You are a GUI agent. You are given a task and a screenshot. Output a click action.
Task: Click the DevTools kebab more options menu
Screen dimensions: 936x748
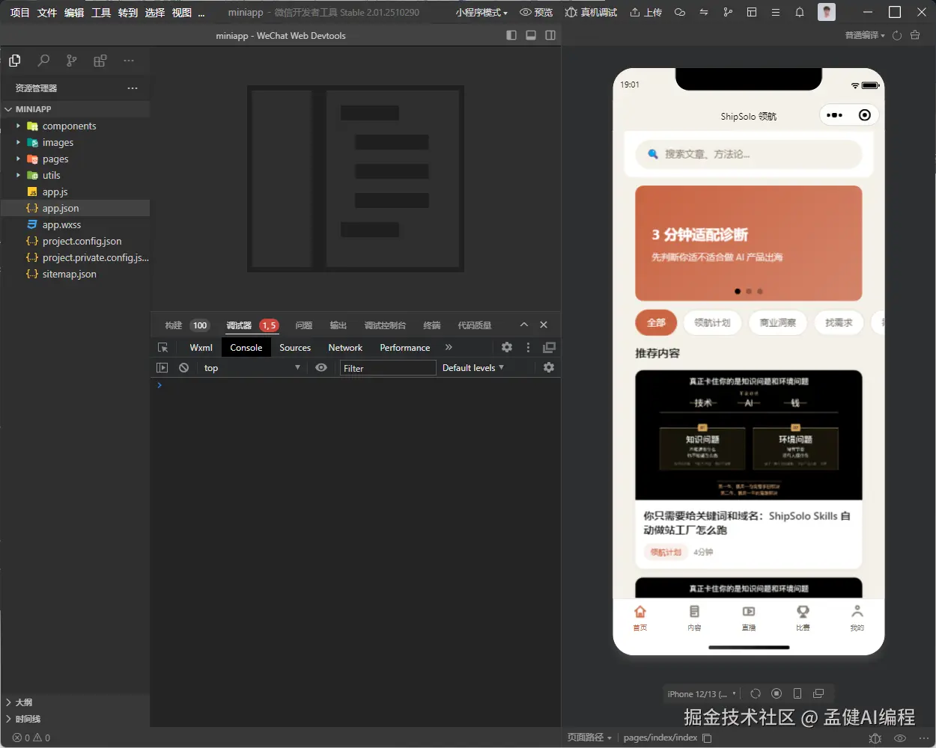pyautogui.click(x=528, y=347)
